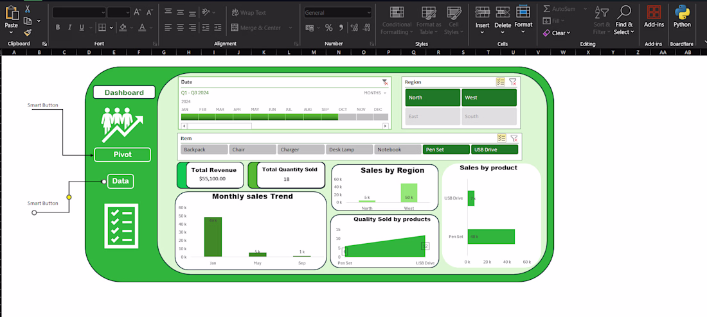
Task: Select the Format Painter brush
Action: pos(28,33)
